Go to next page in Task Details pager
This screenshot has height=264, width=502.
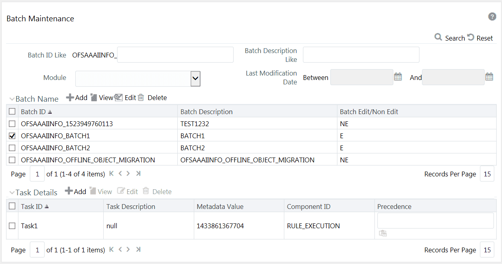point(128,250)
